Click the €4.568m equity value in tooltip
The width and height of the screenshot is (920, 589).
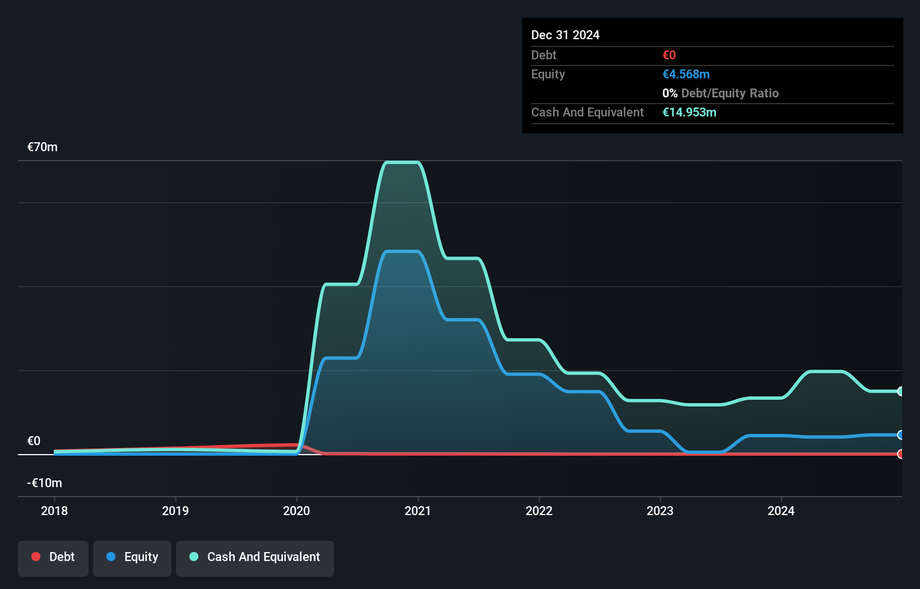click(x=686, y=74)
